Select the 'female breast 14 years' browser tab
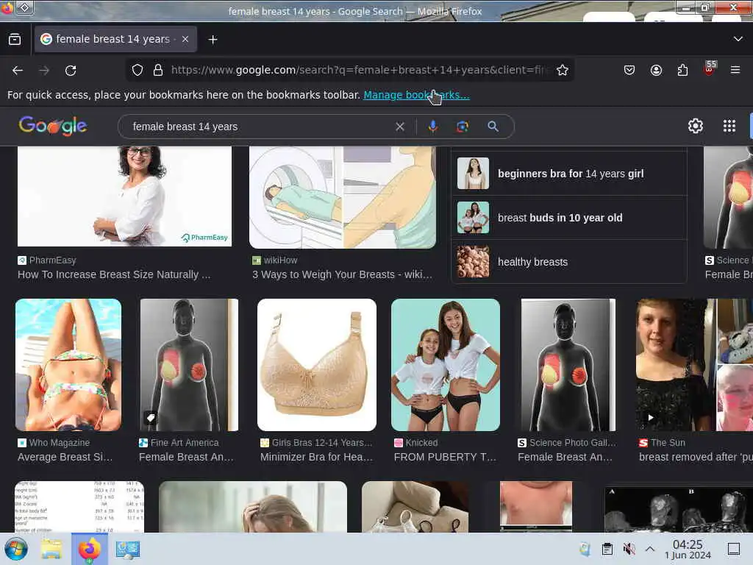Image resolution: width=753 pixels, height=565 pixels. point(115,39)
